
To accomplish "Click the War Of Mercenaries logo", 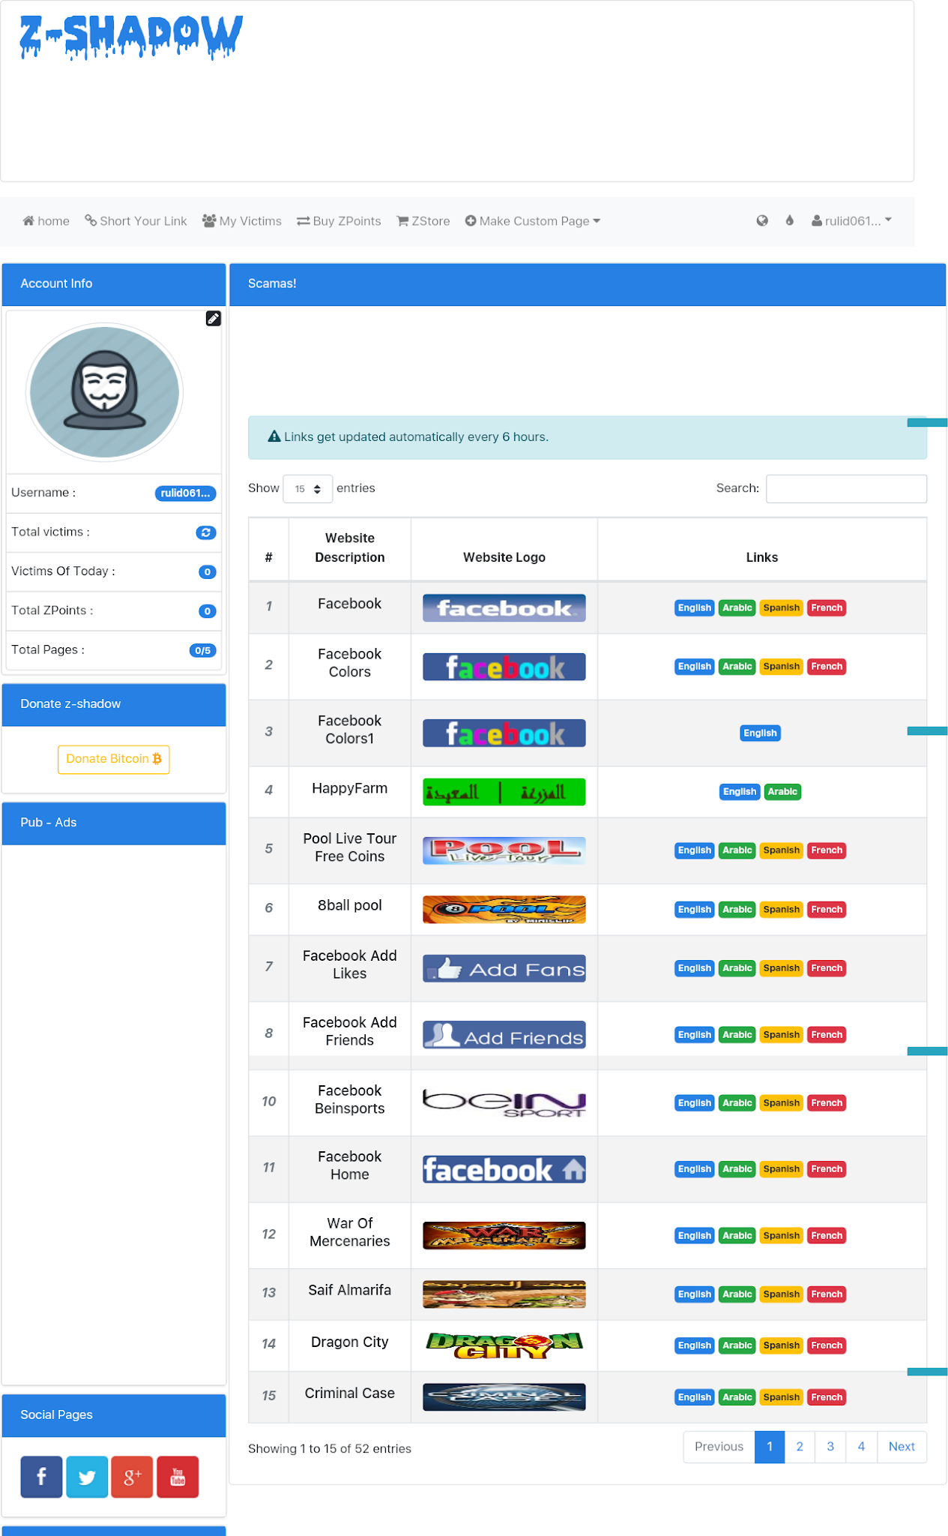I will click(x=504, y=1236).
